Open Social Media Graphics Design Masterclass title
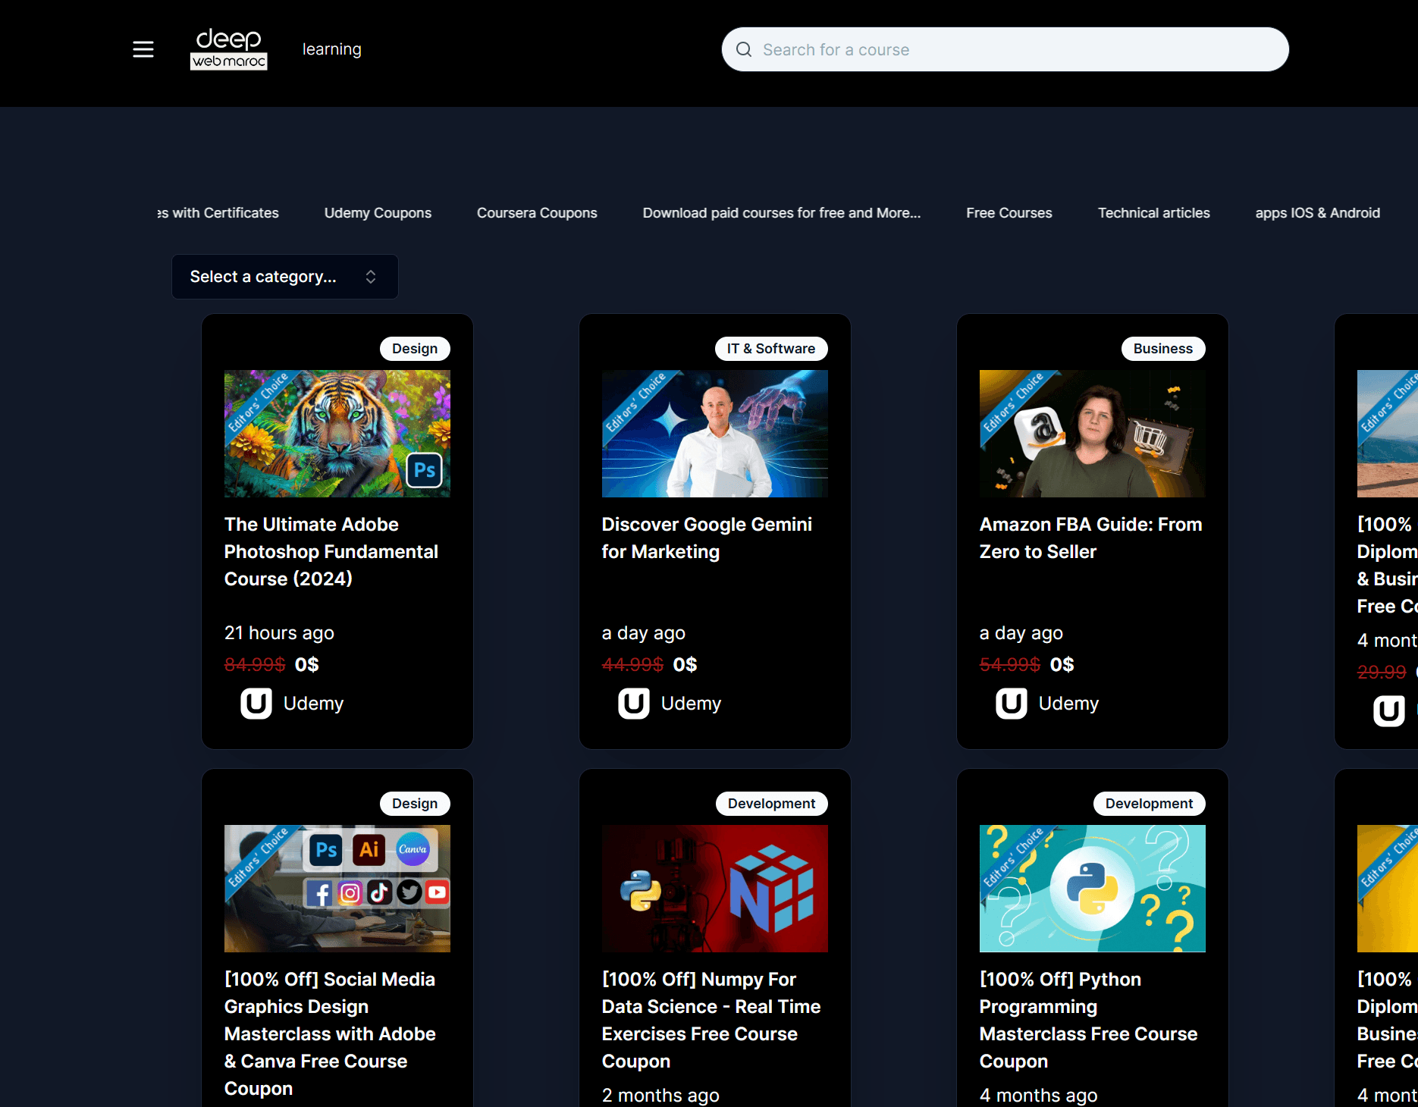Screen dimensions: 1418x1107 [330, 1034]
